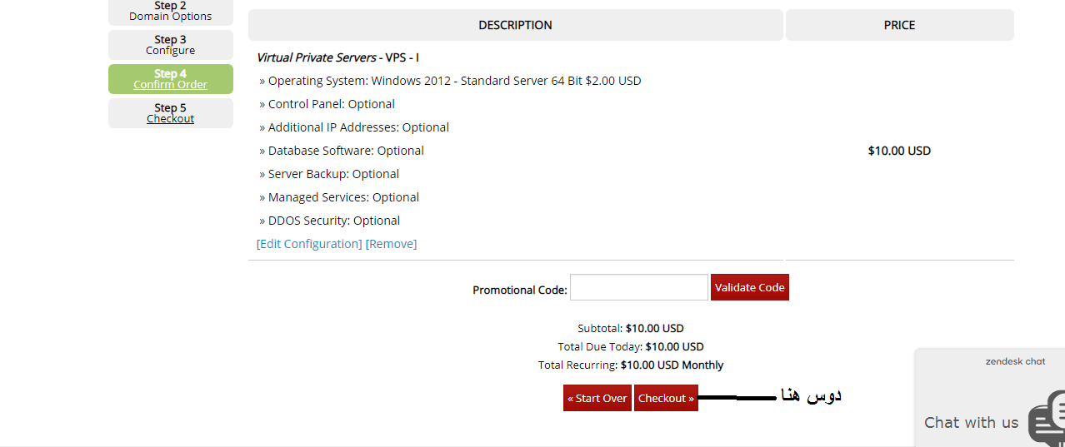The image size is (1065, 447).
Task: Click the $10.00 USD price cell
Action: (x=899, y=151)
